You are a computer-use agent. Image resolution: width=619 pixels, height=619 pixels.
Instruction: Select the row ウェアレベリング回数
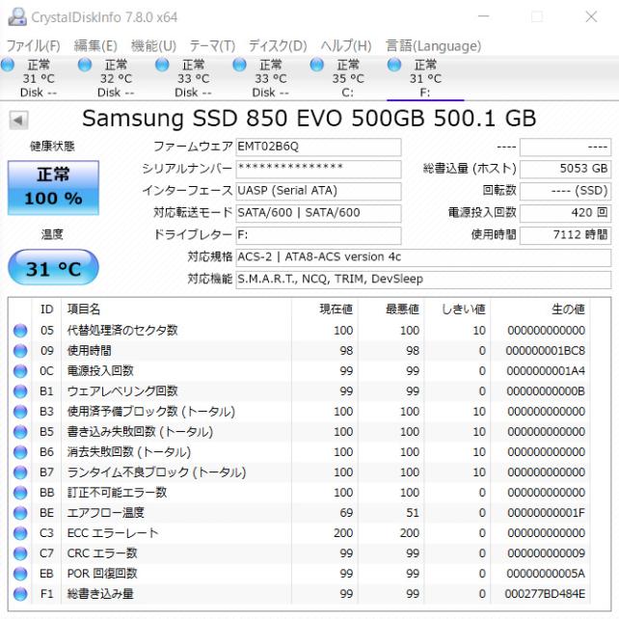299,391
